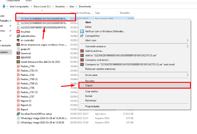Viewport: 197px width, 134px height.
Task: Click the SecullumPontoOffline-setup icon
Action: click(x=18, y=114)
